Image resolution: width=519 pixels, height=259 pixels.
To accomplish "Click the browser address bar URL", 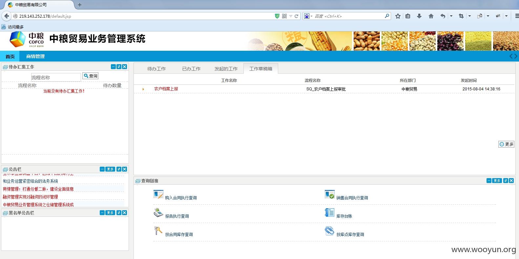I will tap(45, 16).
